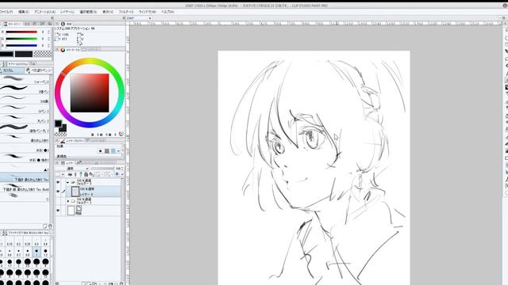Switch to the レイヤープロパティ tab
The width and height of the screenshot is (508, 285).
click(x=72, y=141)
